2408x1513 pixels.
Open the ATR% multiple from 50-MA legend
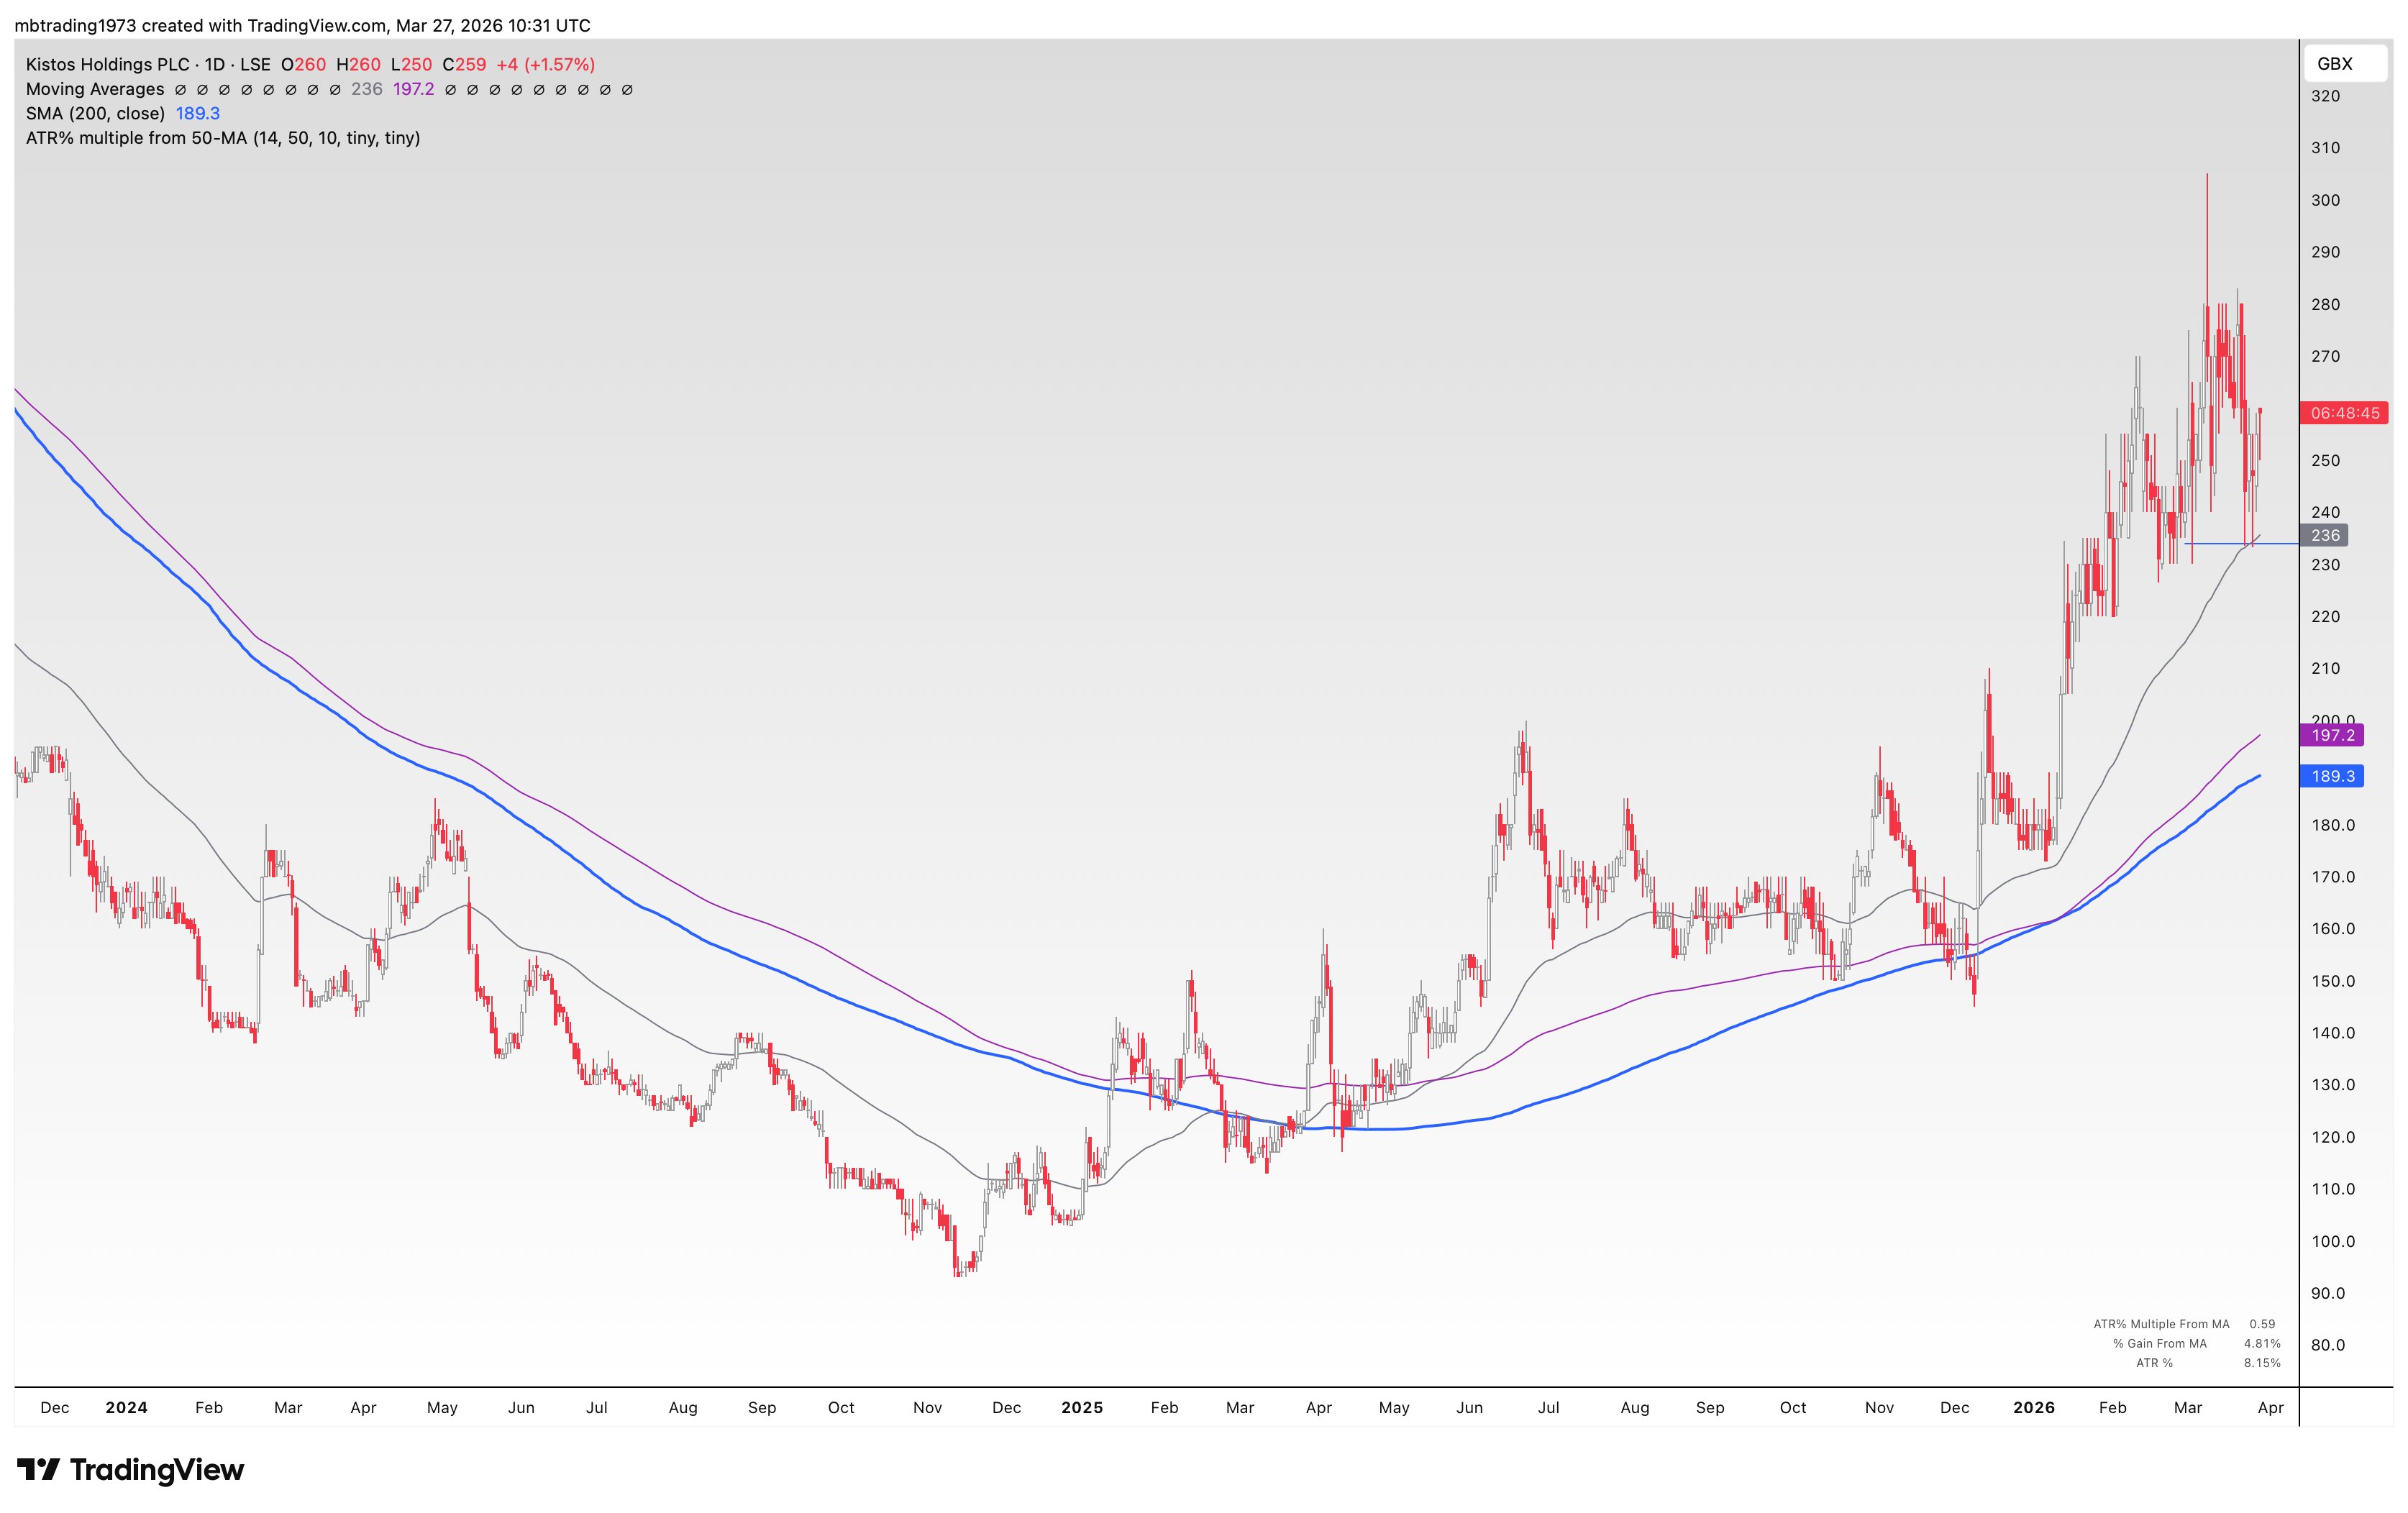pos(222,138)
